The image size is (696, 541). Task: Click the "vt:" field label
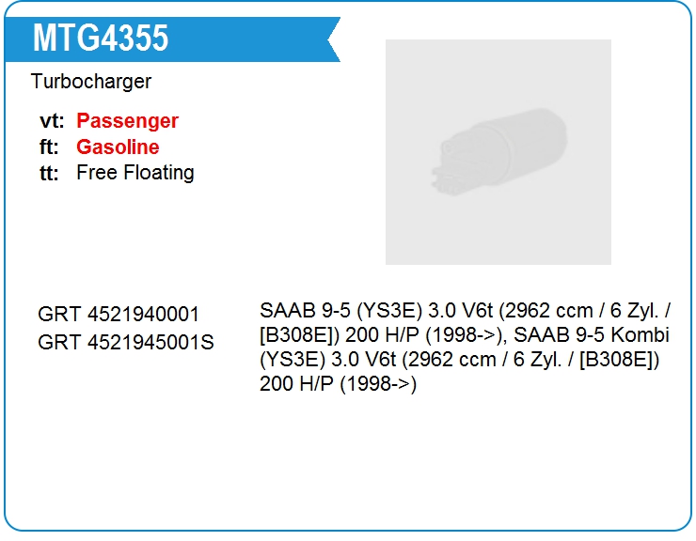point(51,121)
